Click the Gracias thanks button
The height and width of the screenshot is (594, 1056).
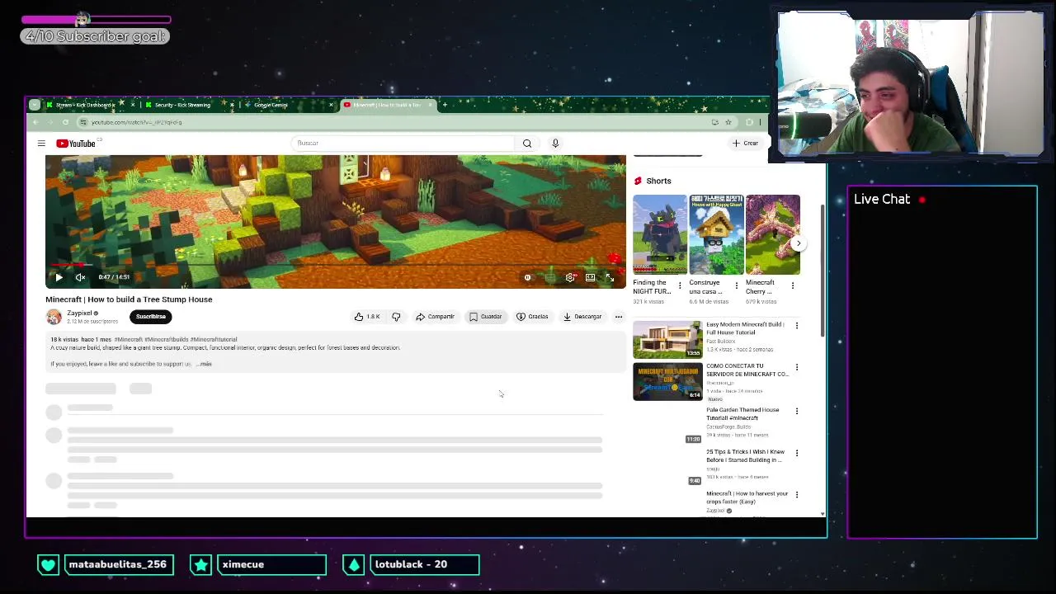tap(533, 317)
